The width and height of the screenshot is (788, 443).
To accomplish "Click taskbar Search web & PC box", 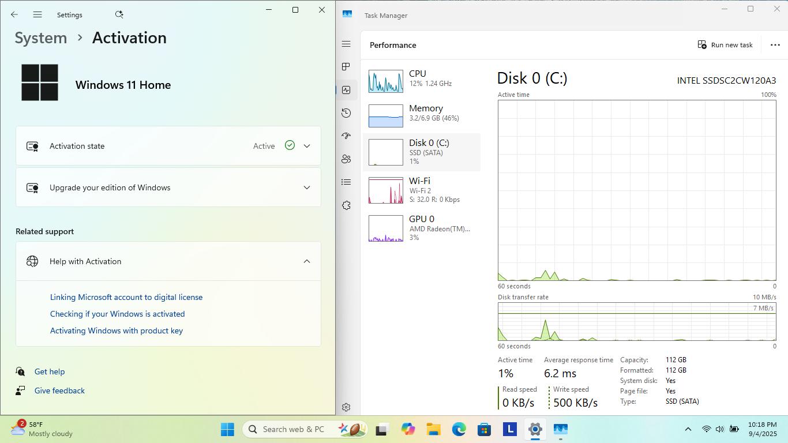I will pos(306,429).
